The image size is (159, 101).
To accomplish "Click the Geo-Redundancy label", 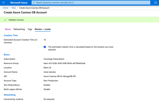I will [x=12, y=85].
